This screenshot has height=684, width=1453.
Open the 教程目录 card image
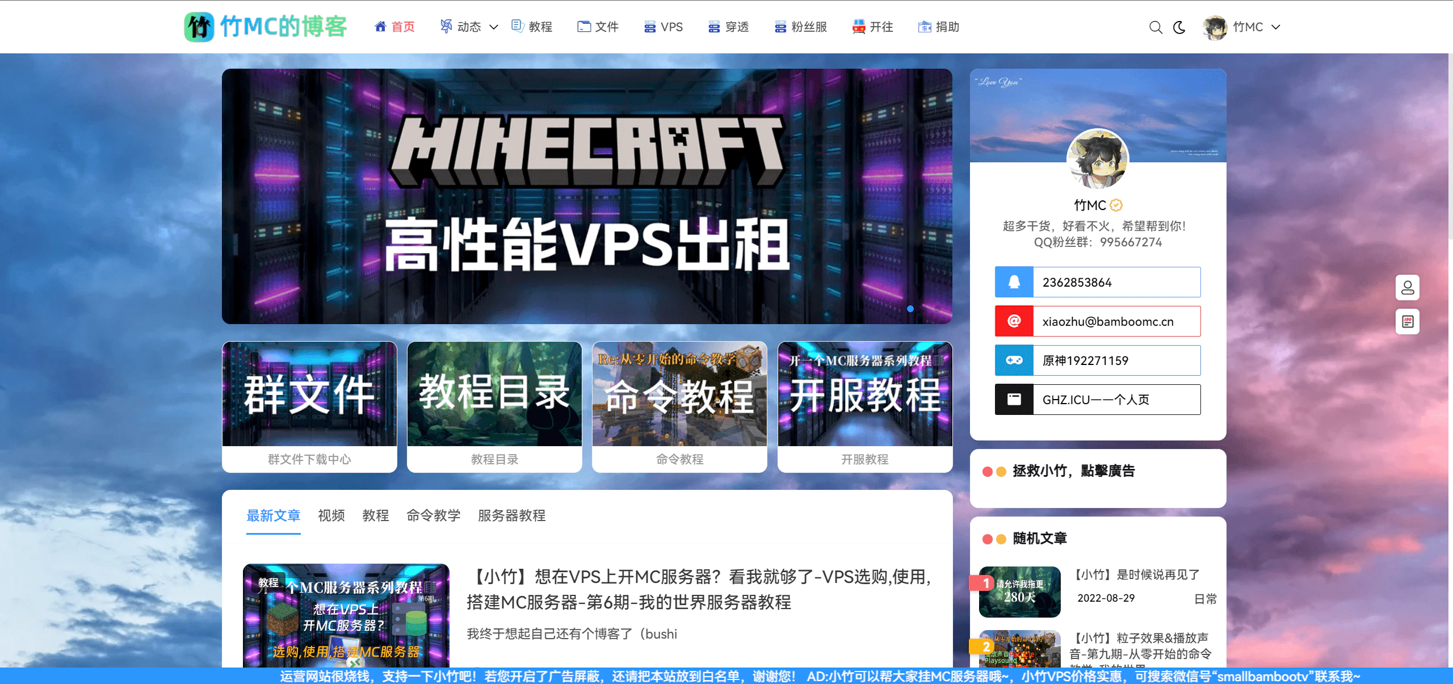(x=494, y=394)
